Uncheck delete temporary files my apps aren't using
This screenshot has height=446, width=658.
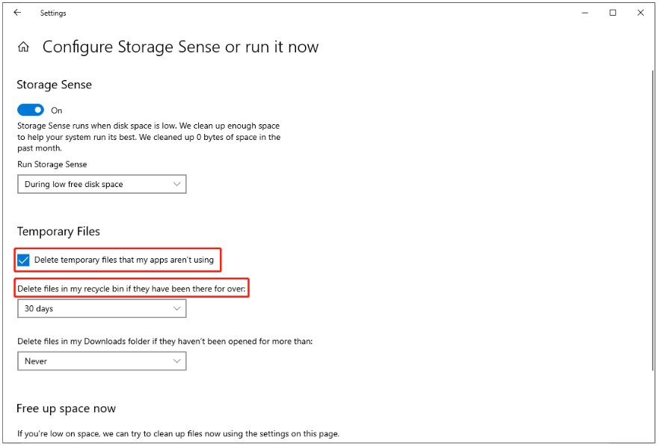(23, 260)
